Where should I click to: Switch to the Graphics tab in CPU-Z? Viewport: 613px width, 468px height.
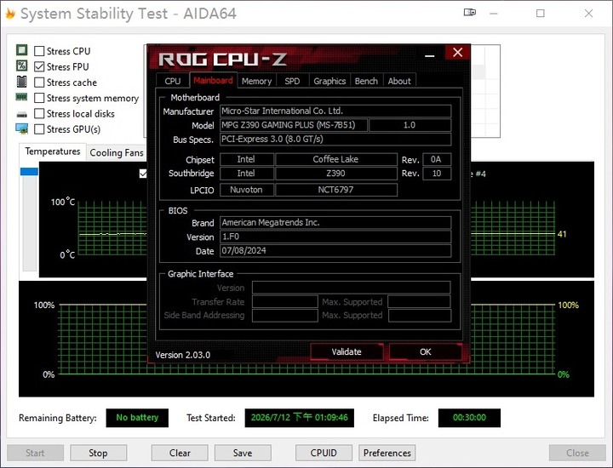click(x=329, y=81)
